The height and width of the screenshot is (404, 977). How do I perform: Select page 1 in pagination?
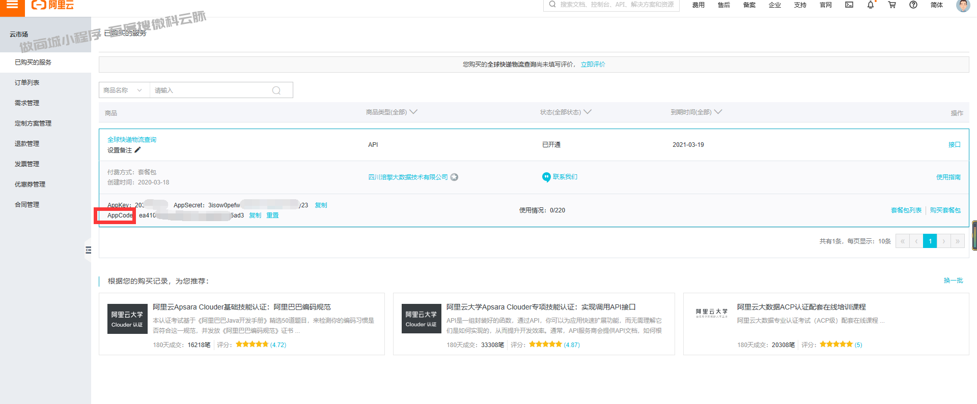(x=930, y=241)
